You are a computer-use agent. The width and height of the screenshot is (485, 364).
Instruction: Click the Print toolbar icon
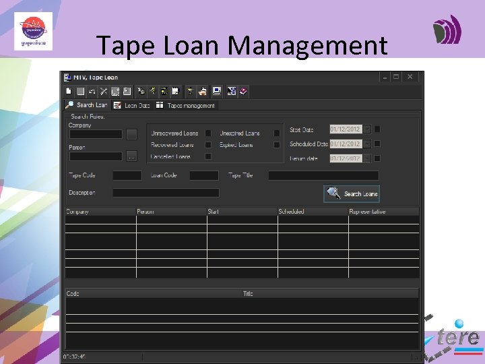click(203, 91)
